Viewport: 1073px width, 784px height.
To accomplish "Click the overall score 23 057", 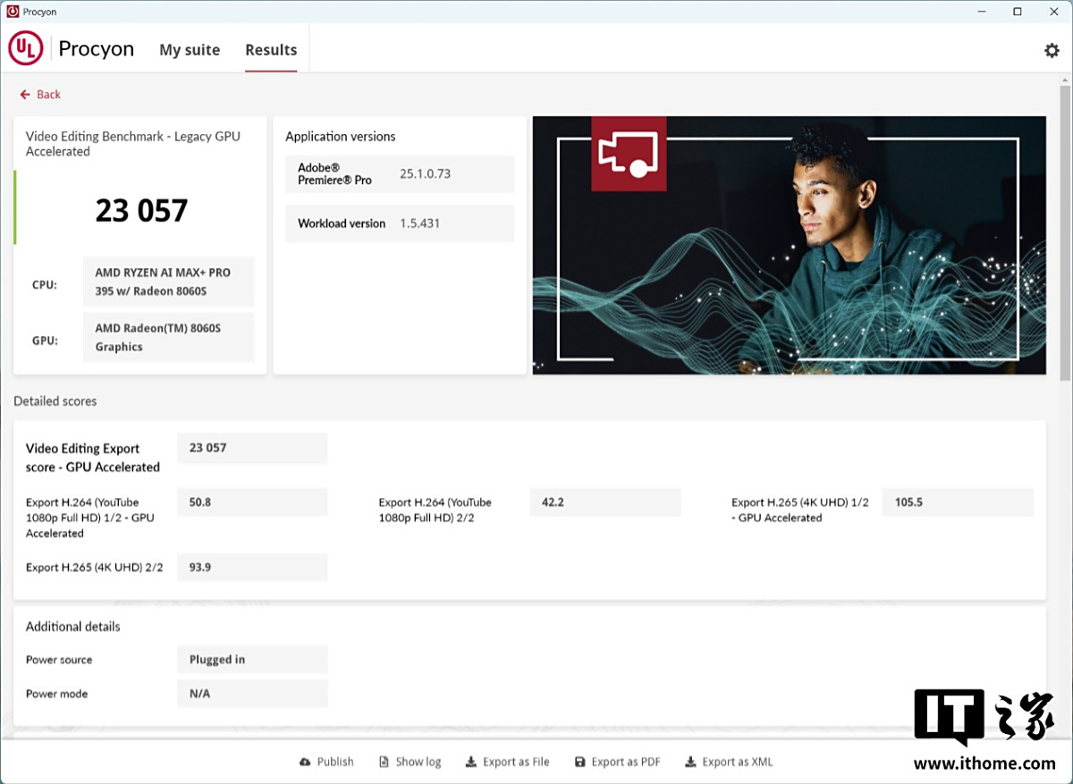I will tap(141, 211).
